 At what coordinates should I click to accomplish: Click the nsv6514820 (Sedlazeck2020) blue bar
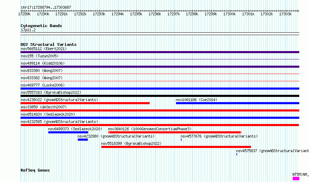pos(160,118)
